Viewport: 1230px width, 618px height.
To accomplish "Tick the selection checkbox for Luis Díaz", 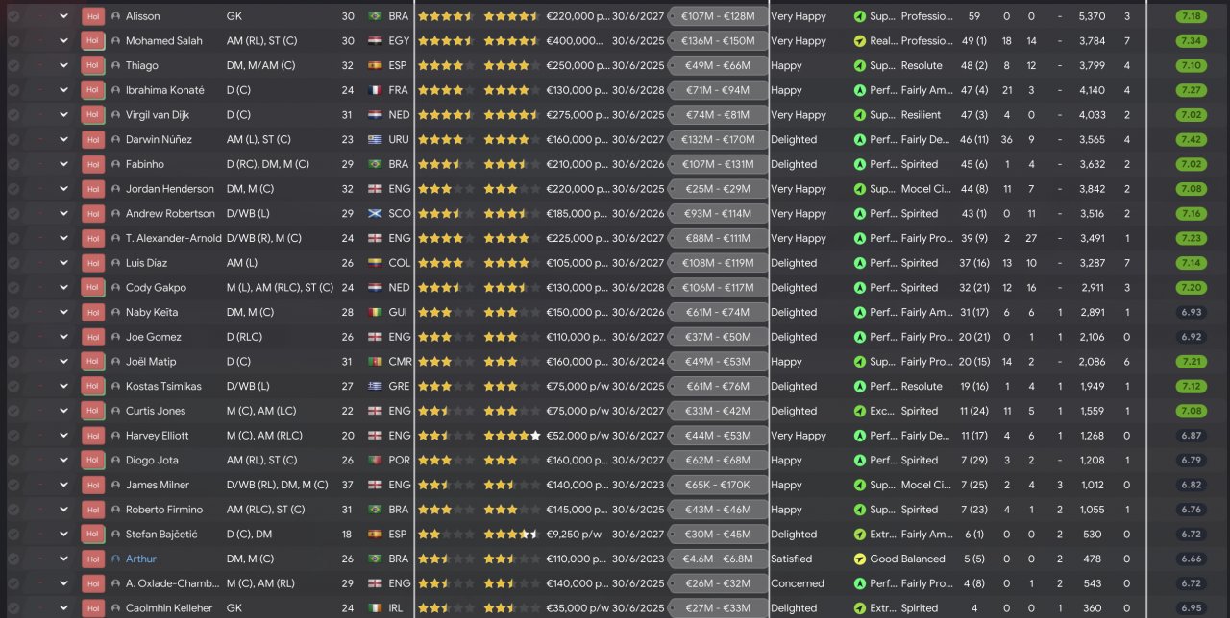I will point(13,263).
